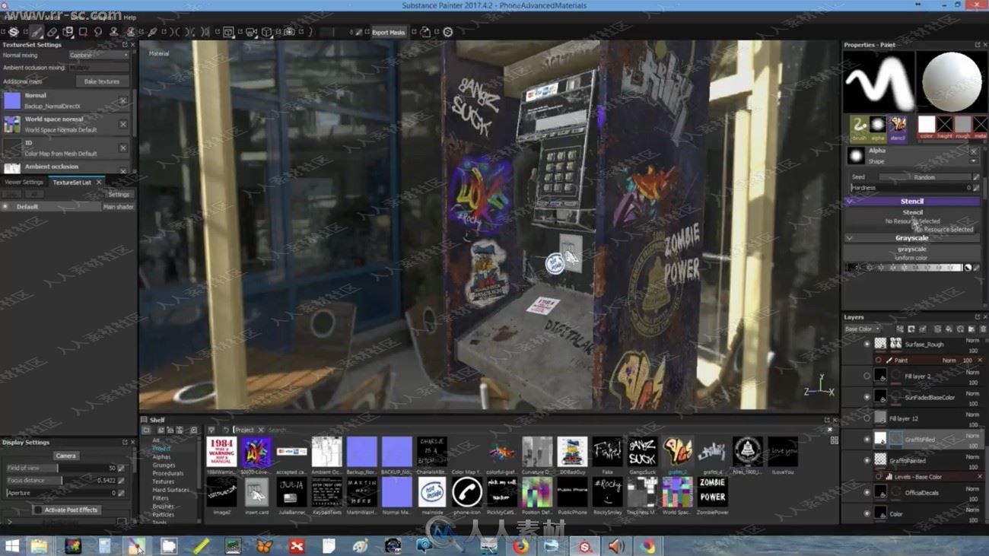
Task: Select the Projection tool
Action: (x=68, y=32)
